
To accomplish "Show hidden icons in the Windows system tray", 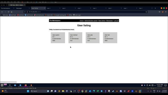I will click(148, 91).
